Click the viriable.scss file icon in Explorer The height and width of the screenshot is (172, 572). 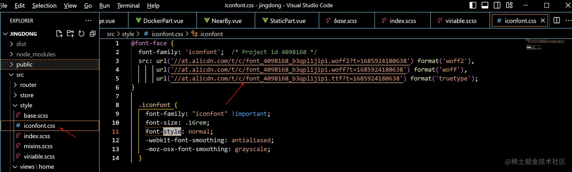click(18, 156)
